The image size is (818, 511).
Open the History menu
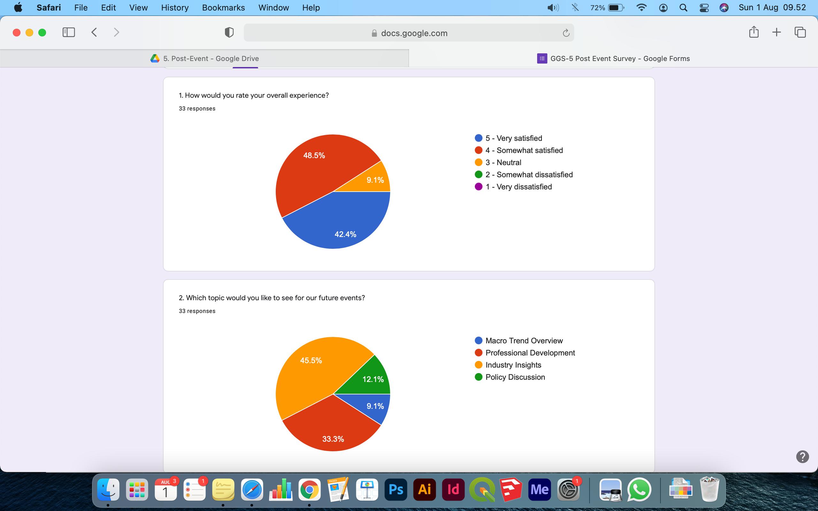(x=174, y=8)
